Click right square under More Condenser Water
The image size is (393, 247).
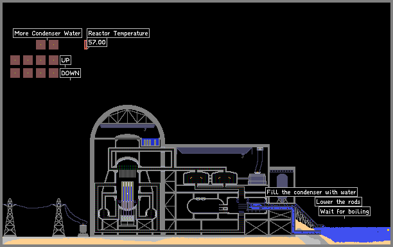pyautogui.click(x=53, y=44)
